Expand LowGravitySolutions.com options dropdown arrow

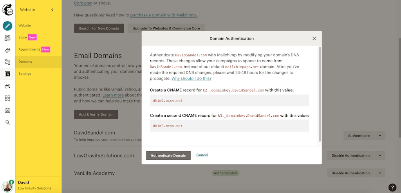[380, 155]
